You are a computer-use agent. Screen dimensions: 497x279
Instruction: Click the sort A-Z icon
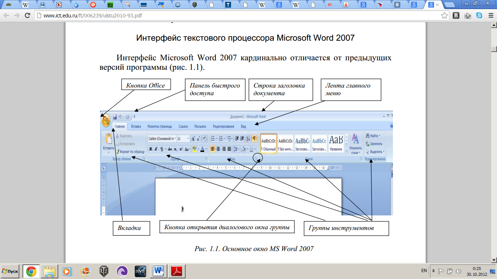248,138
